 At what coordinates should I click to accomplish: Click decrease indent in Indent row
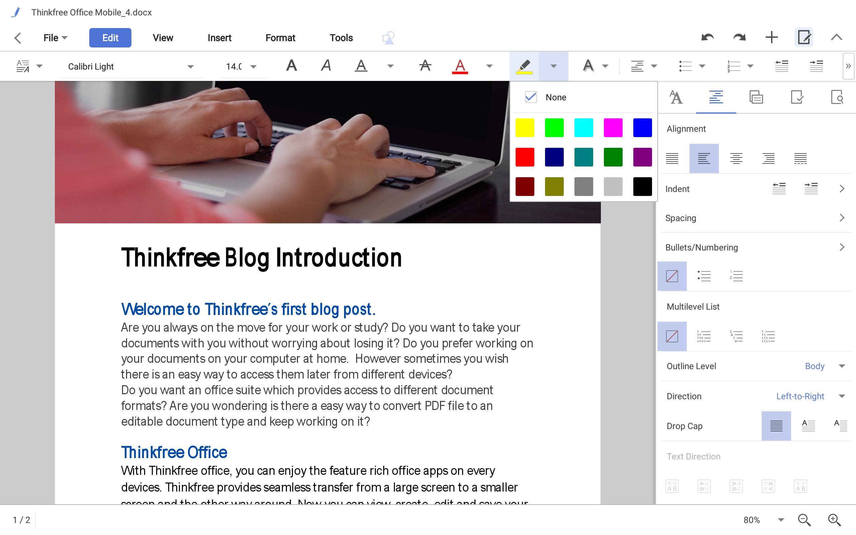click(x=779, y=189)
